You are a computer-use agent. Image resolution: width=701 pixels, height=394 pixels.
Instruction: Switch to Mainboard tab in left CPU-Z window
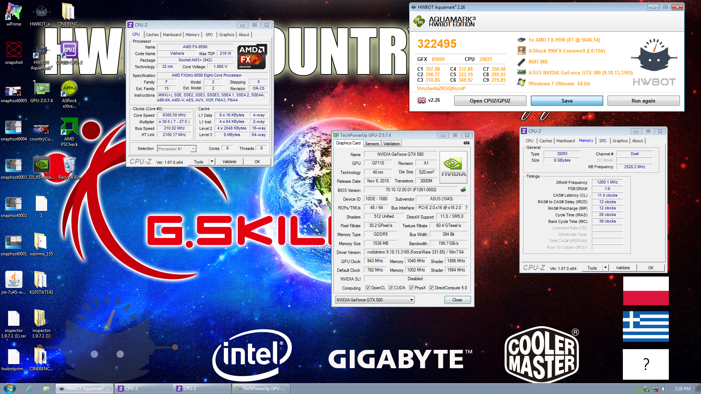tap(172, 35)
